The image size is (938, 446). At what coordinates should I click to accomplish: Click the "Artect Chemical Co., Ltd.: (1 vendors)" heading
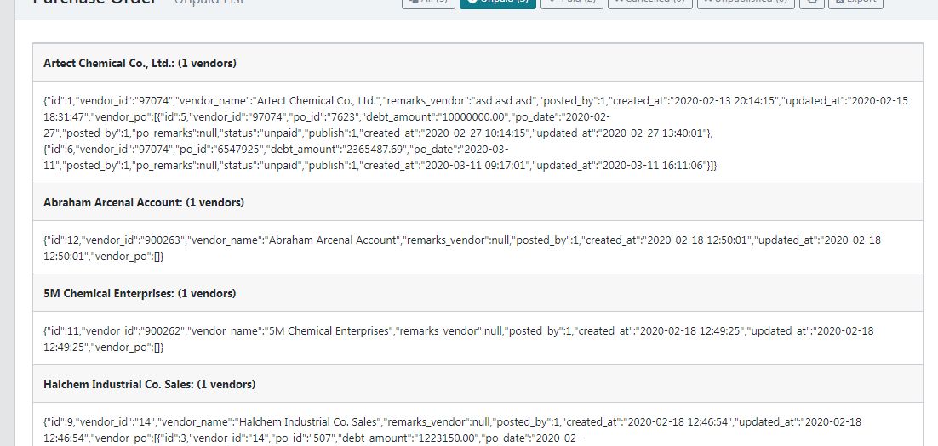tap(140, 63)
